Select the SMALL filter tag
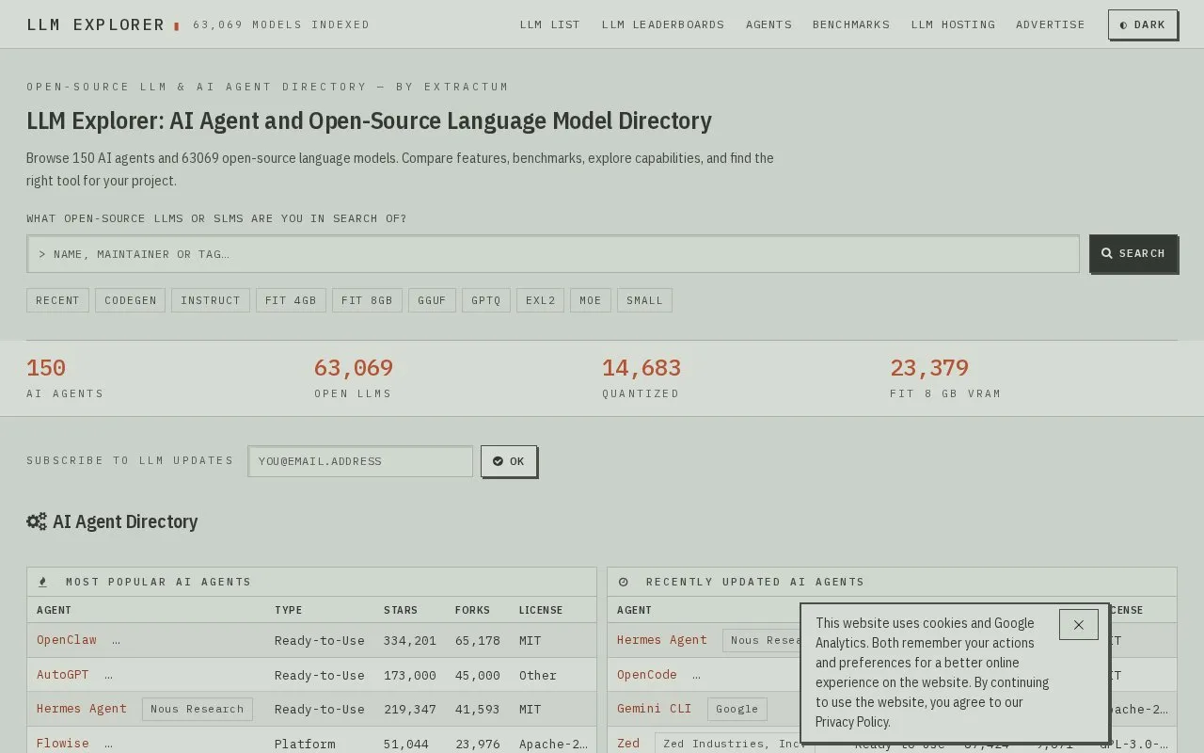 coord(644,300)
